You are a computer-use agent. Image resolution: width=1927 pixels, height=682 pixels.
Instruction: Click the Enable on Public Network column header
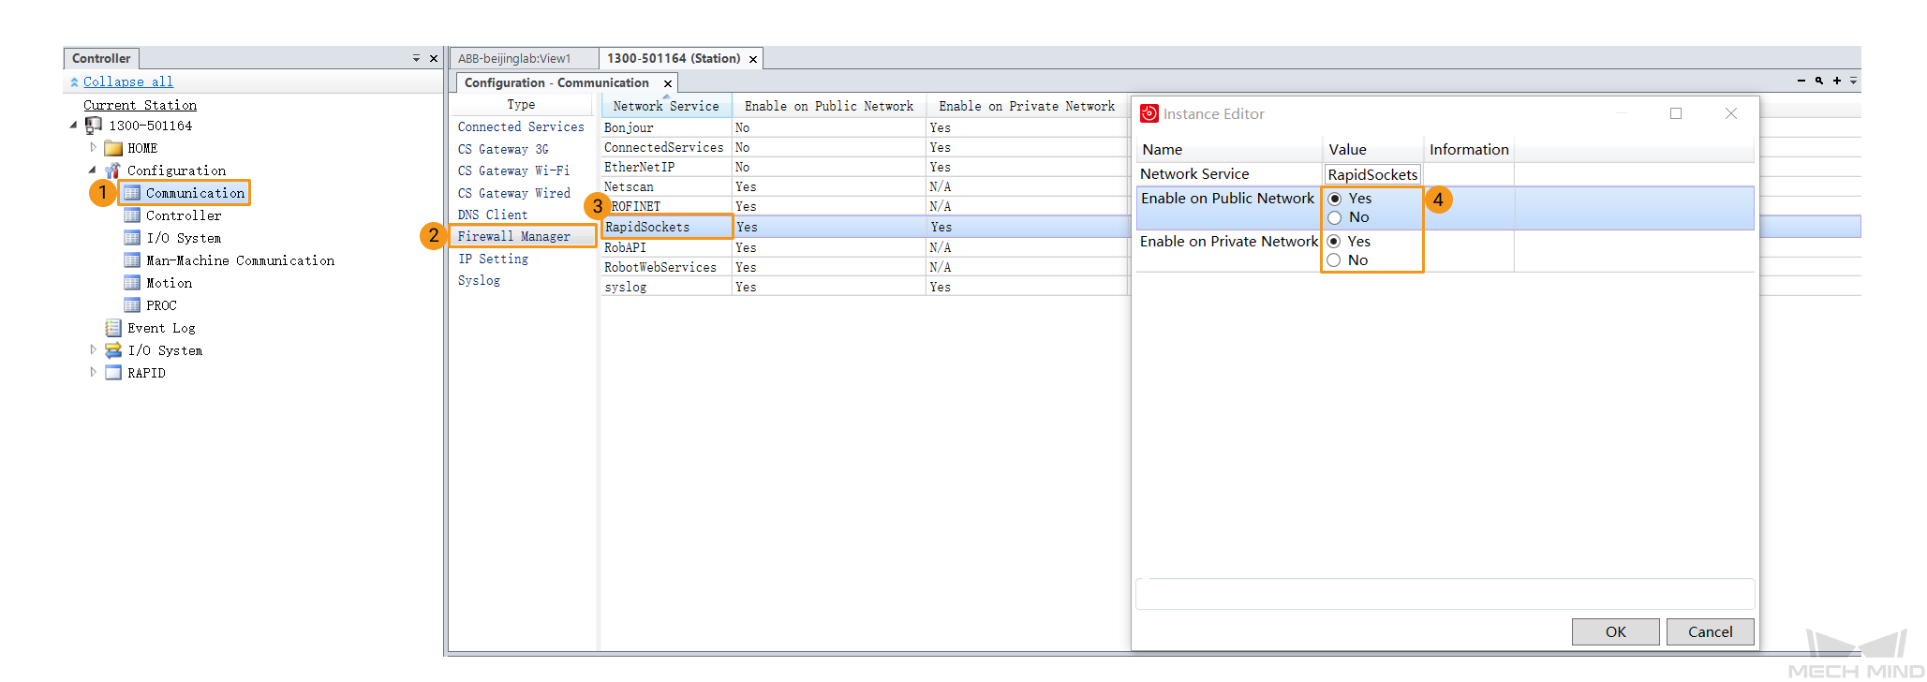coord(829,106)
